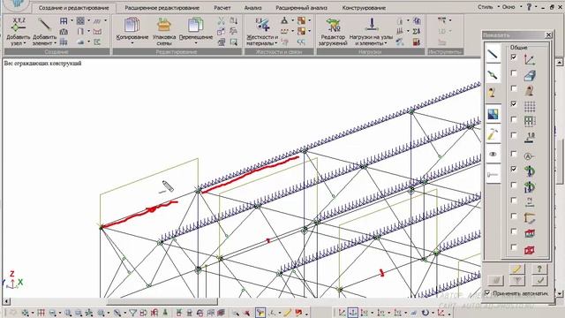
Task: Click the green checkmark apply button in Показать panel
Action: click(539, 280)
